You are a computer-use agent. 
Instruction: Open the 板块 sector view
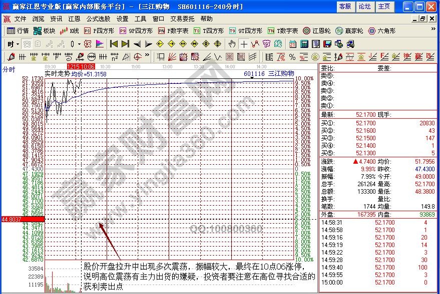(44, 30)
